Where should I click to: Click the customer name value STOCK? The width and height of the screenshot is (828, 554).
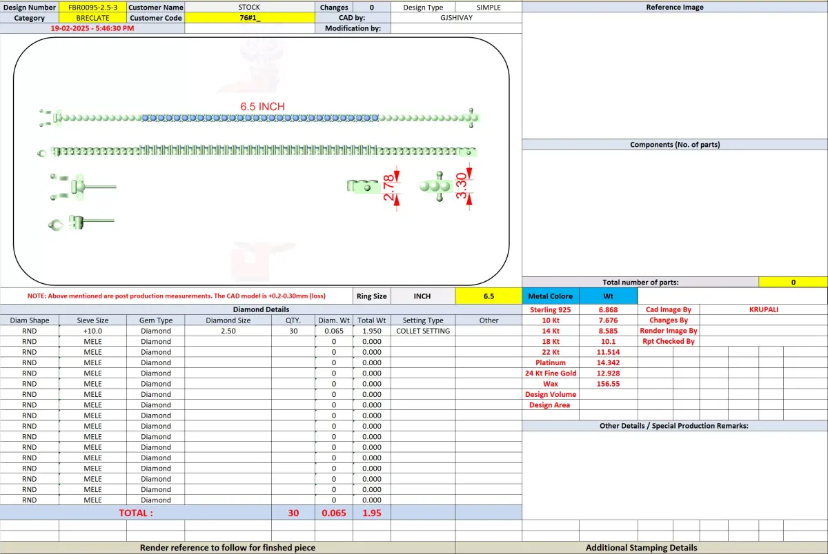[249, 7]
